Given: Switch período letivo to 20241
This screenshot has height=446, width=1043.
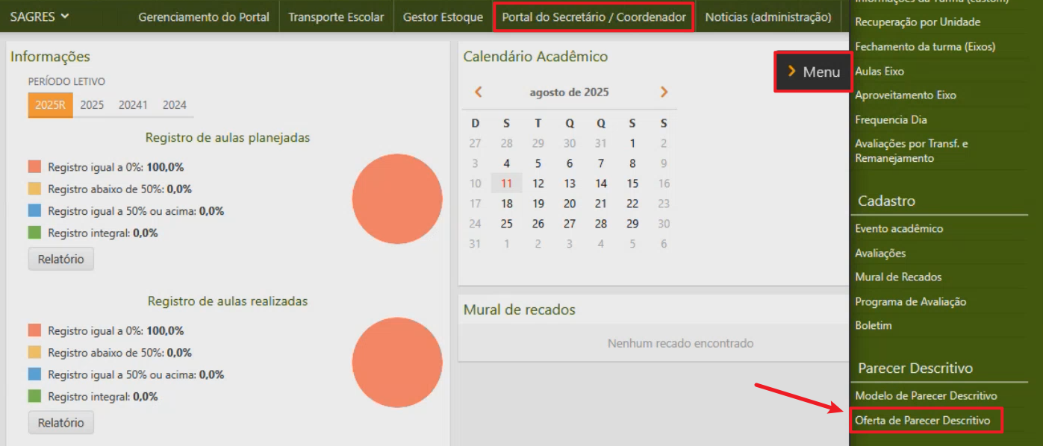Looking at the screenshot, I should coord(132,105).
